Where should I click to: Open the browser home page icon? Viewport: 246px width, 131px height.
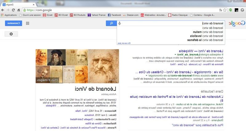tap(19, 10)
